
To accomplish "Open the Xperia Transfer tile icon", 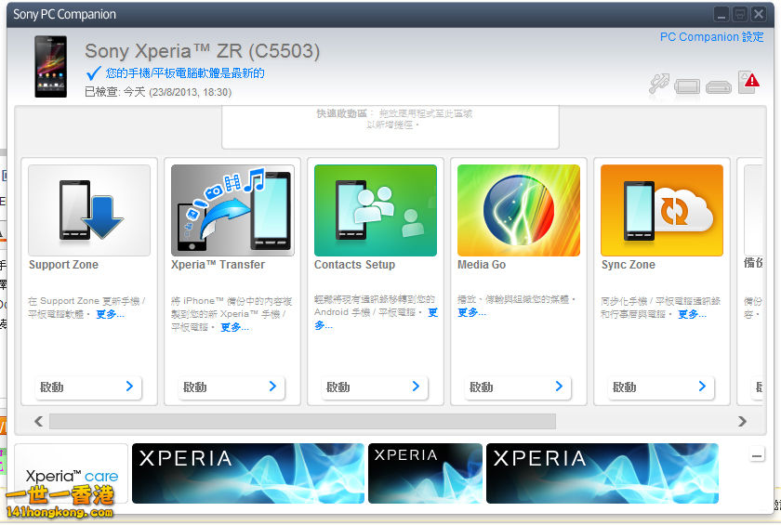I will pyautogui.click(x=232, y=211).
